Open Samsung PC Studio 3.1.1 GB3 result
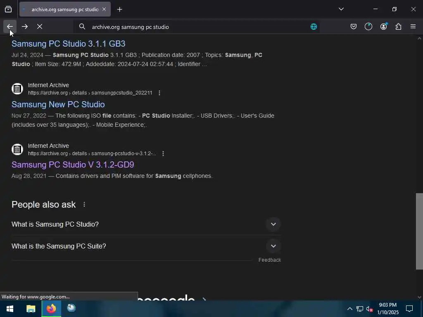This screenshot has width=423, height=317. point(68,44)
